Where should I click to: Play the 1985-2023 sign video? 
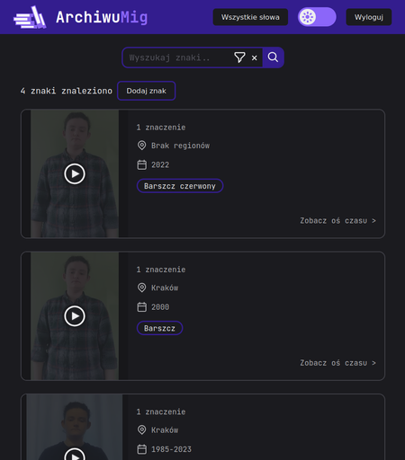(75, 455)
